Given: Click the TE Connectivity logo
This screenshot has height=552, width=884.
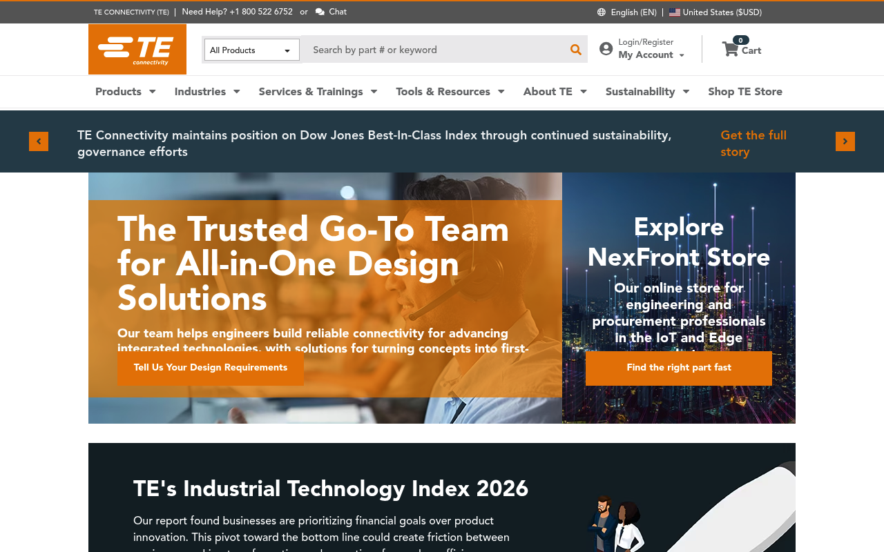Looking at the screenshot, I should (x=137, y=49).
